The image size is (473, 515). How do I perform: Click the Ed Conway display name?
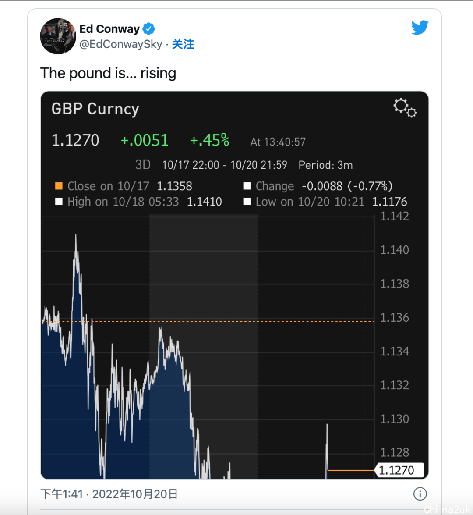[x=109, y=29]
